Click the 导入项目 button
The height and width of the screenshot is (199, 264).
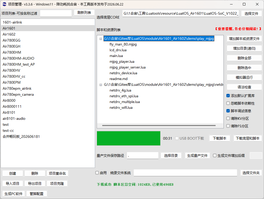click(13, 184)
